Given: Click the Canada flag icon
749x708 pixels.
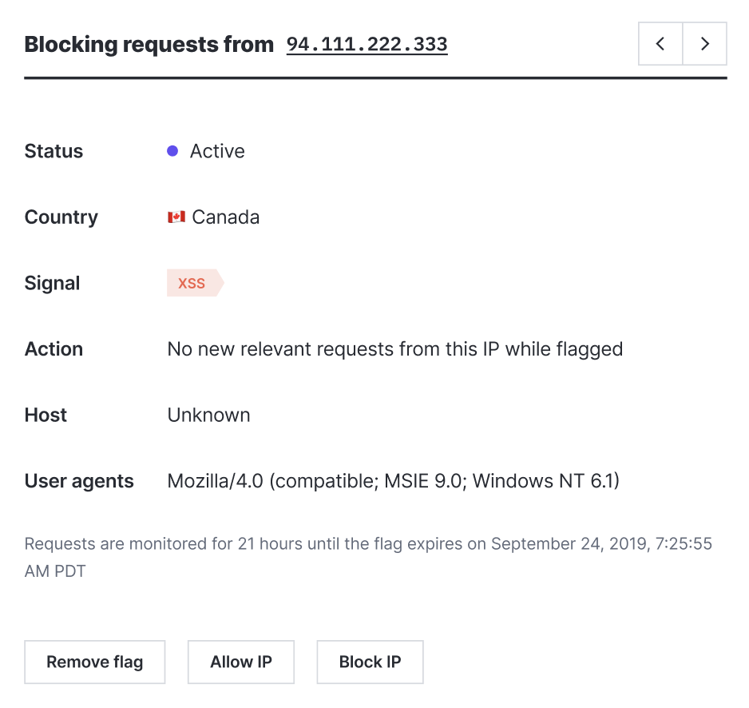Looking at the screenshot, I should pyautogui.click(x=176, y=217).
